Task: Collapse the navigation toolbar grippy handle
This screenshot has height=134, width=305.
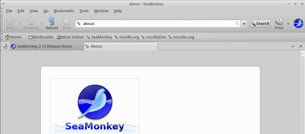Action: point(2,23)
